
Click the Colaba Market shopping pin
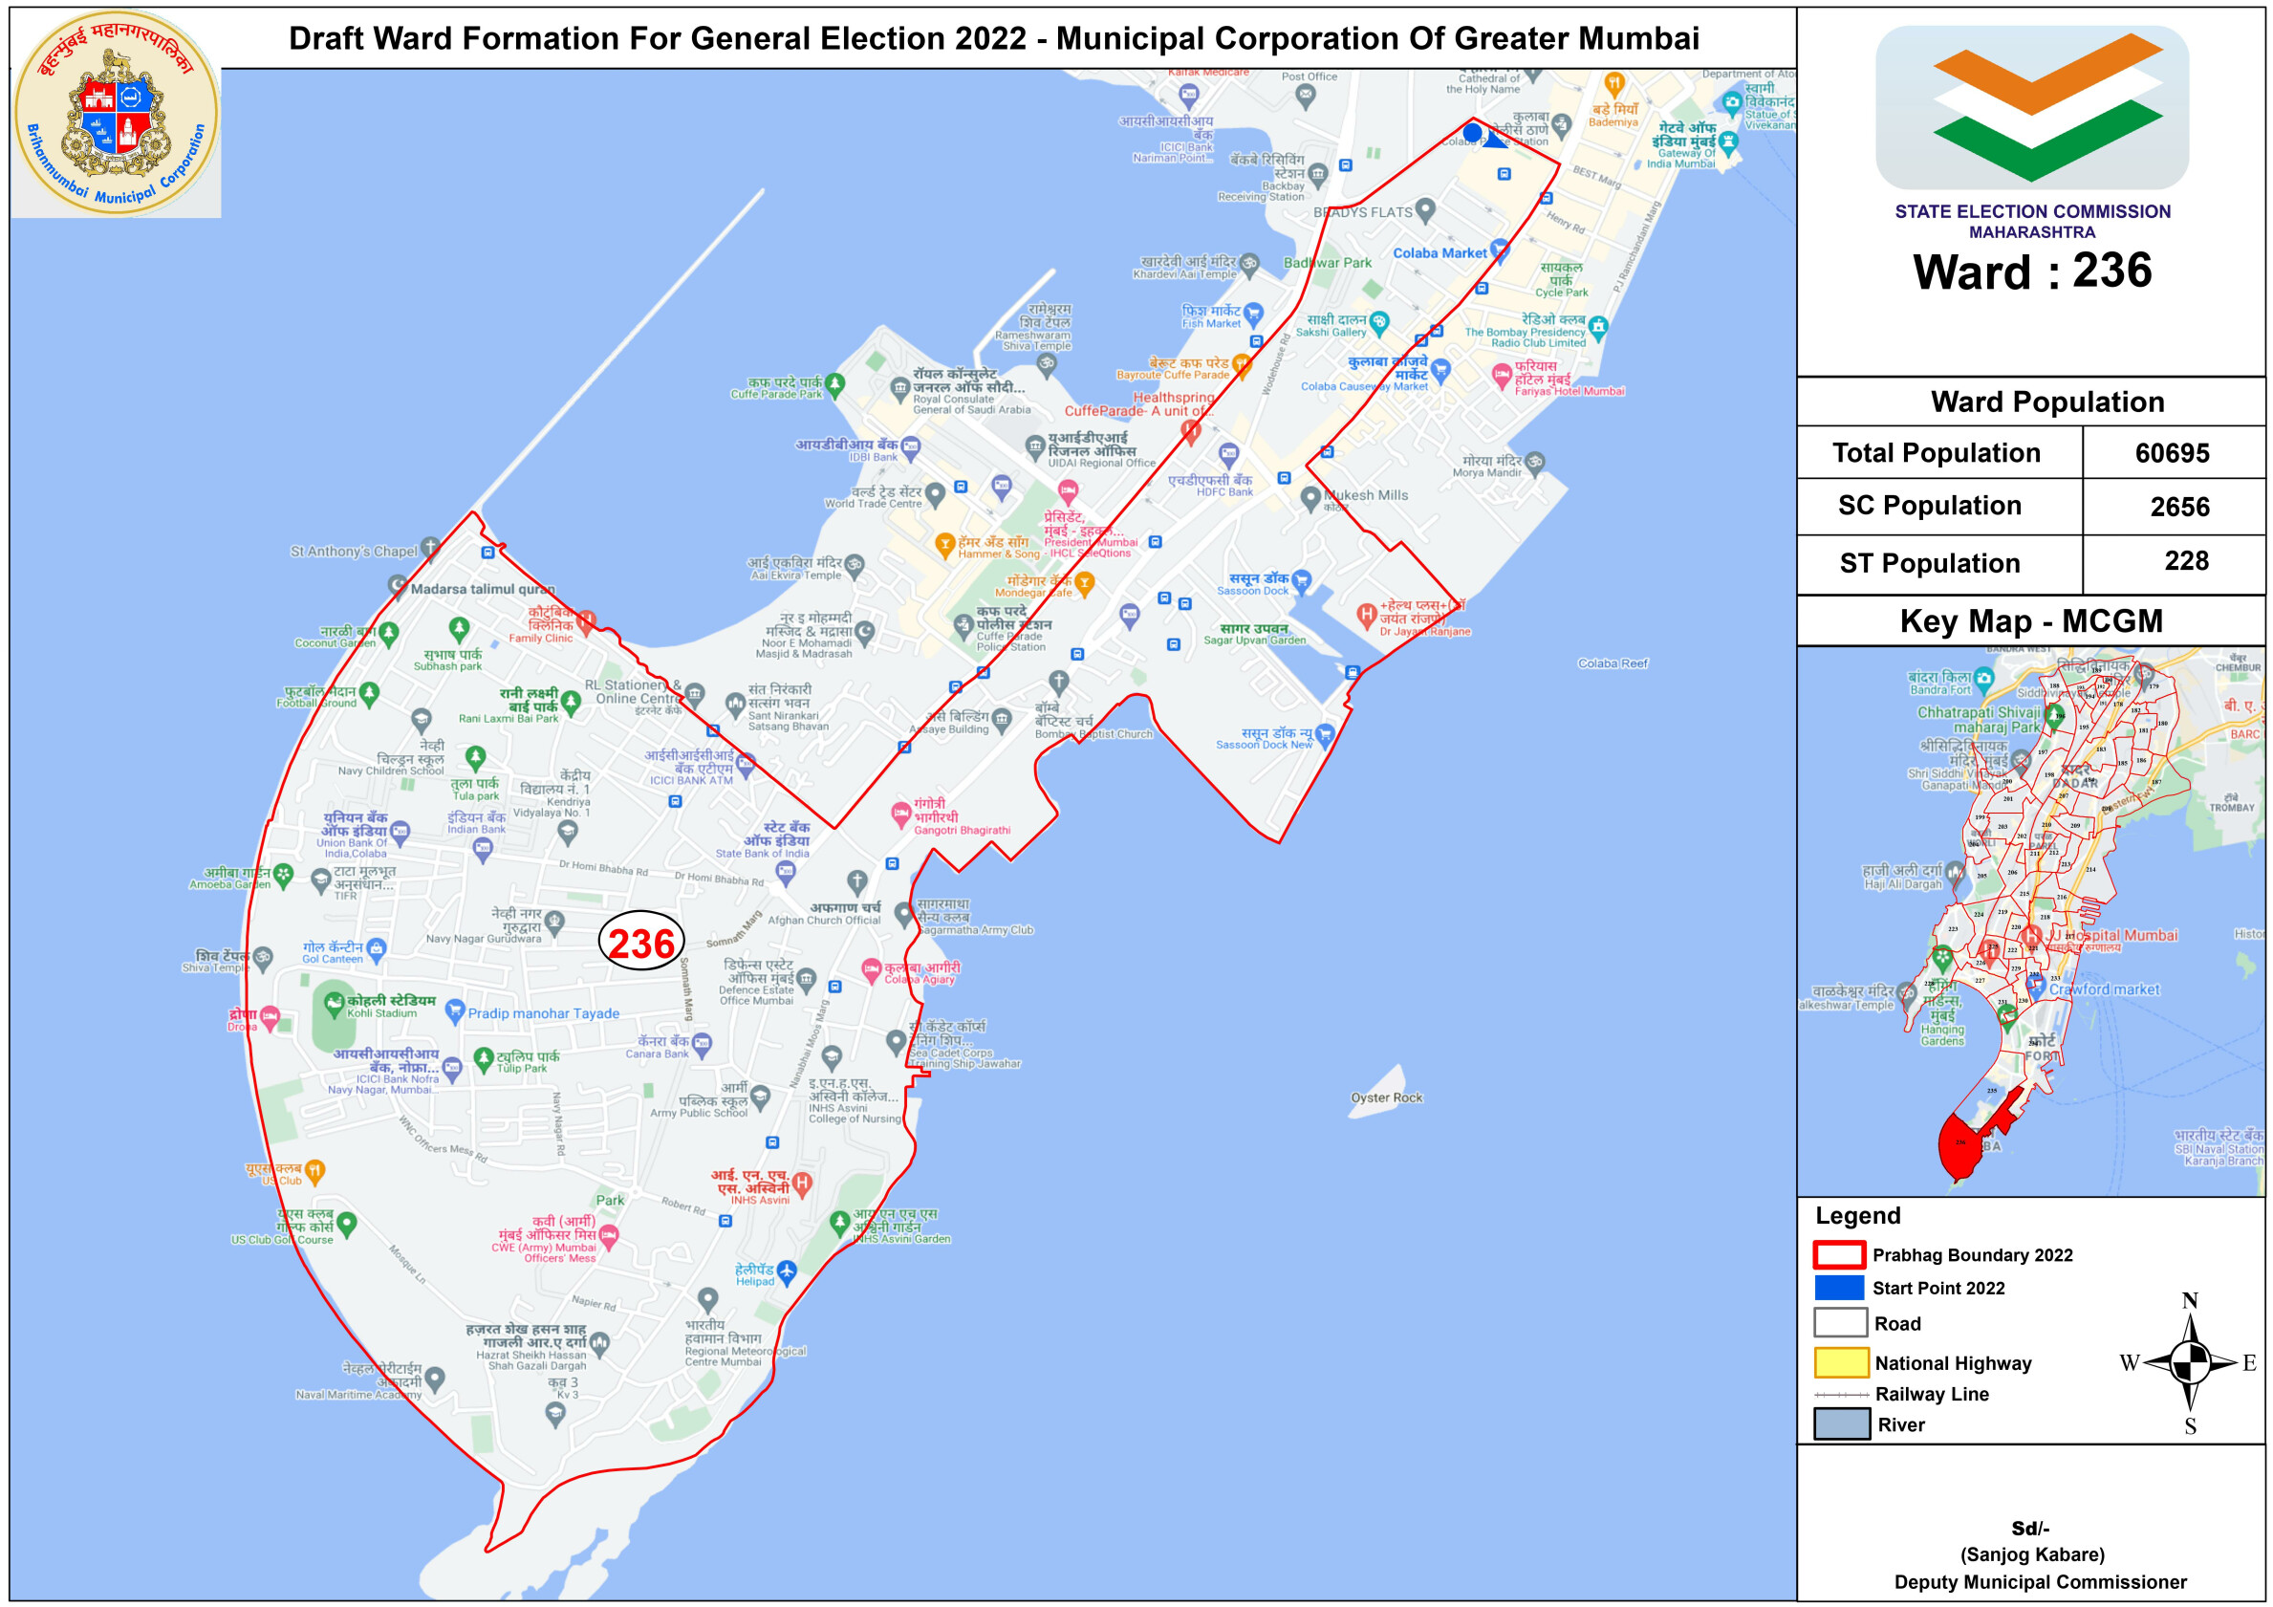(x=1500, y=249)
